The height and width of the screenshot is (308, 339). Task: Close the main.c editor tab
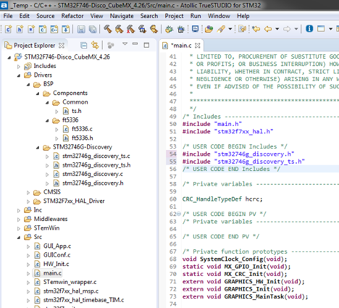pyautogui.click(x=198, y=46)
